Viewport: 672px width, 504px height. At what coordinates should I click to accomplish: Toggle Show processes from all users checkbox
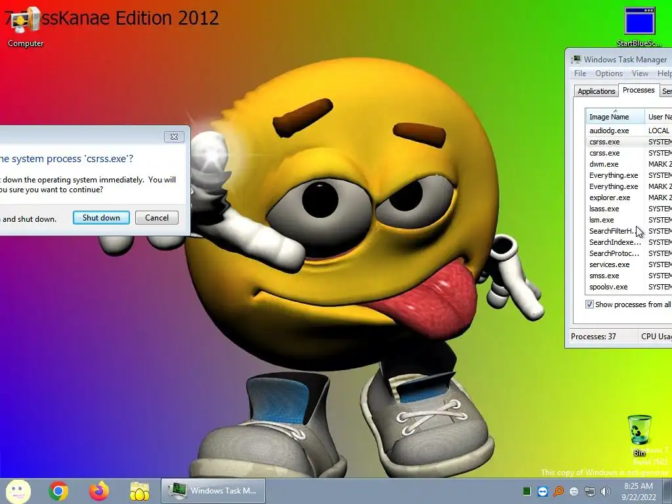pyautogui.click(x=590, y=304)
